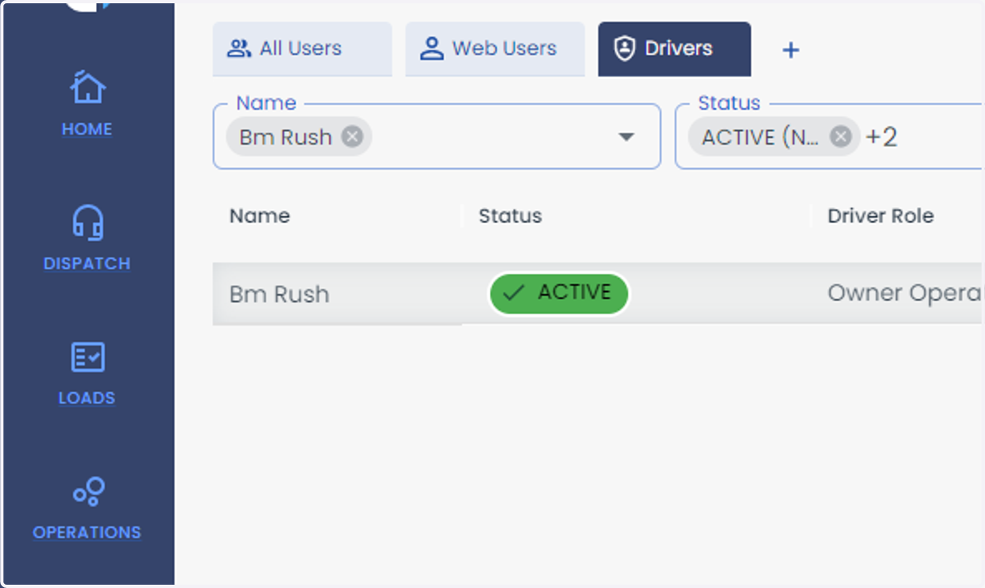The width and height of the screenshot is (985, 588).
Task: Switch to the All Users tab
Action: [x=302, y=49]
